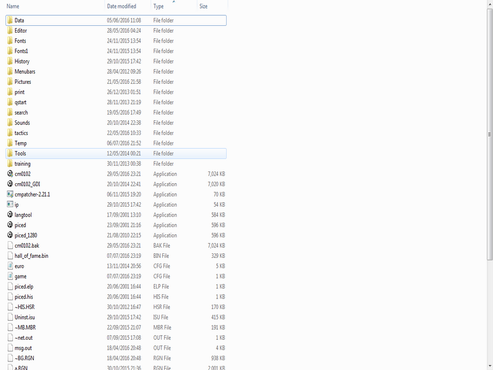The image size is (493, 370).
Task: Click the BIN File type cell
Action: 161,256
